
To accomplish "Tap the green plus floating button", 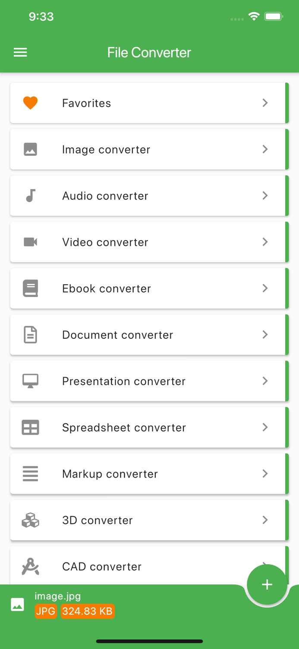I will click(267, 584).
